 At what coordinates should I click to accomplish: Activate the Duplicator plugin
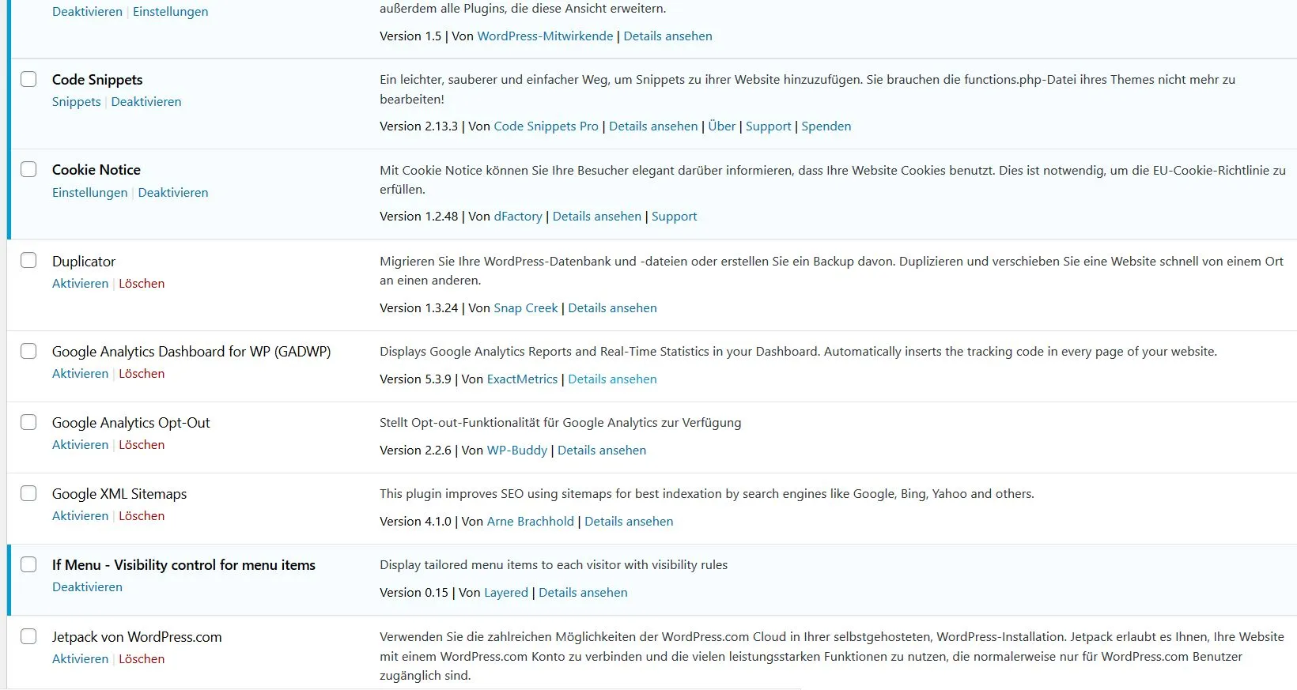(x=80, y=284)
